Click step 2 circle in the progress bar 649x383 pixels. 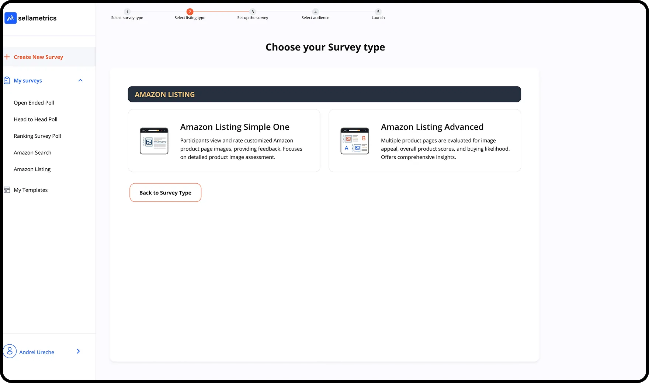(190, 12)
